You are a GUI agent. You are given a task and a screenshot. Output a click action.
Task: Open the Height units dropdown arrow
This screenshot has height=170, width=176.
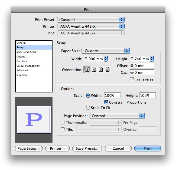152,59
